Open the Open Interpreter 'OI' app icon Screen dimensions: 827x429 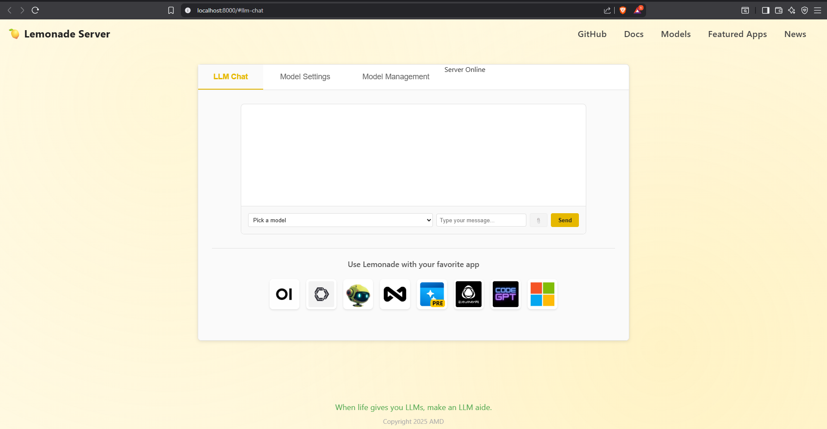click(x=284, y=294)
